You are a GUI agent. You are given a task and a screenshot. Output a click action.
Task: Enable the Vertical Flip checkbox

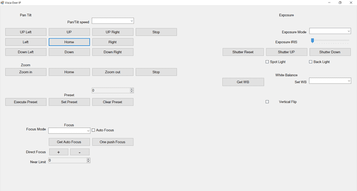tap(267, 102)
